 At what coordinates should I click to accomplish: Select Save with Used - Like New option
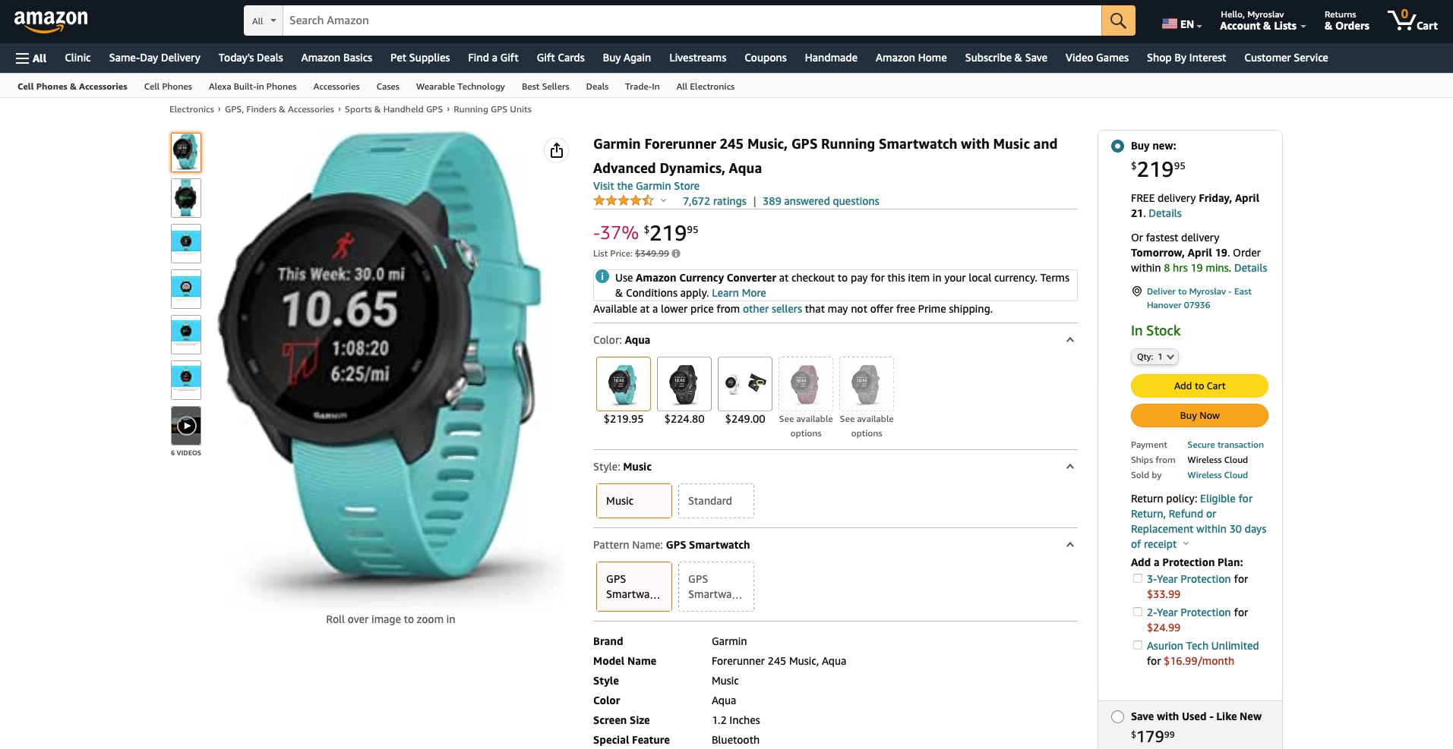(1117, 716)
